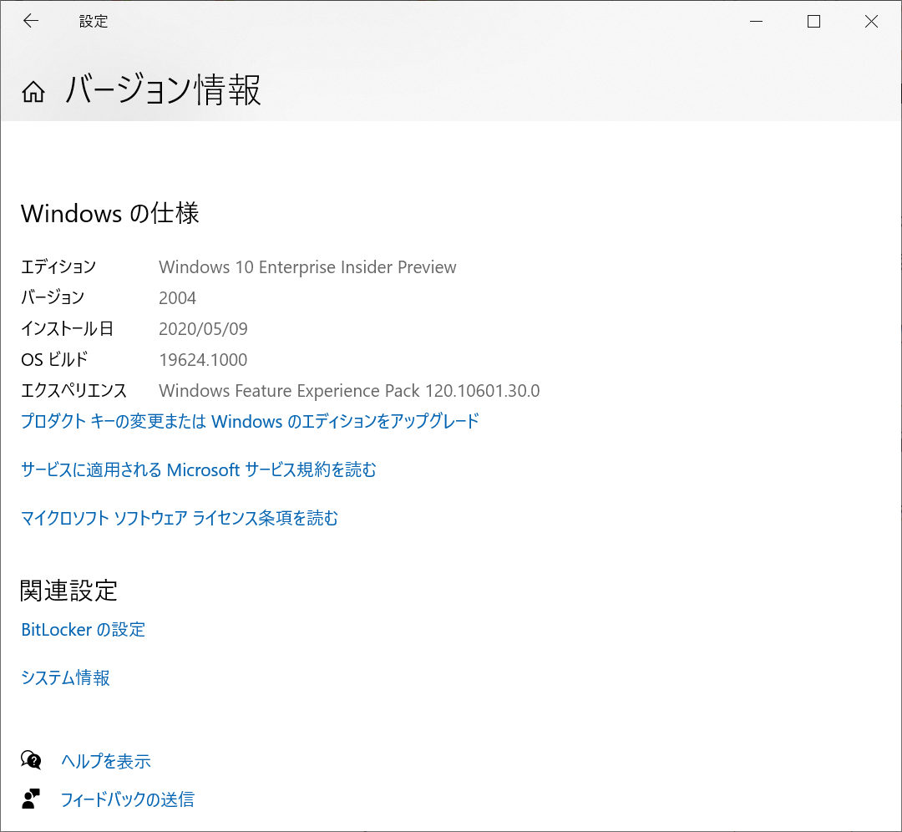Select the OS build value 19624.1000
The height and width of the screenshot is (832, 902).
(x=203, y=359)
